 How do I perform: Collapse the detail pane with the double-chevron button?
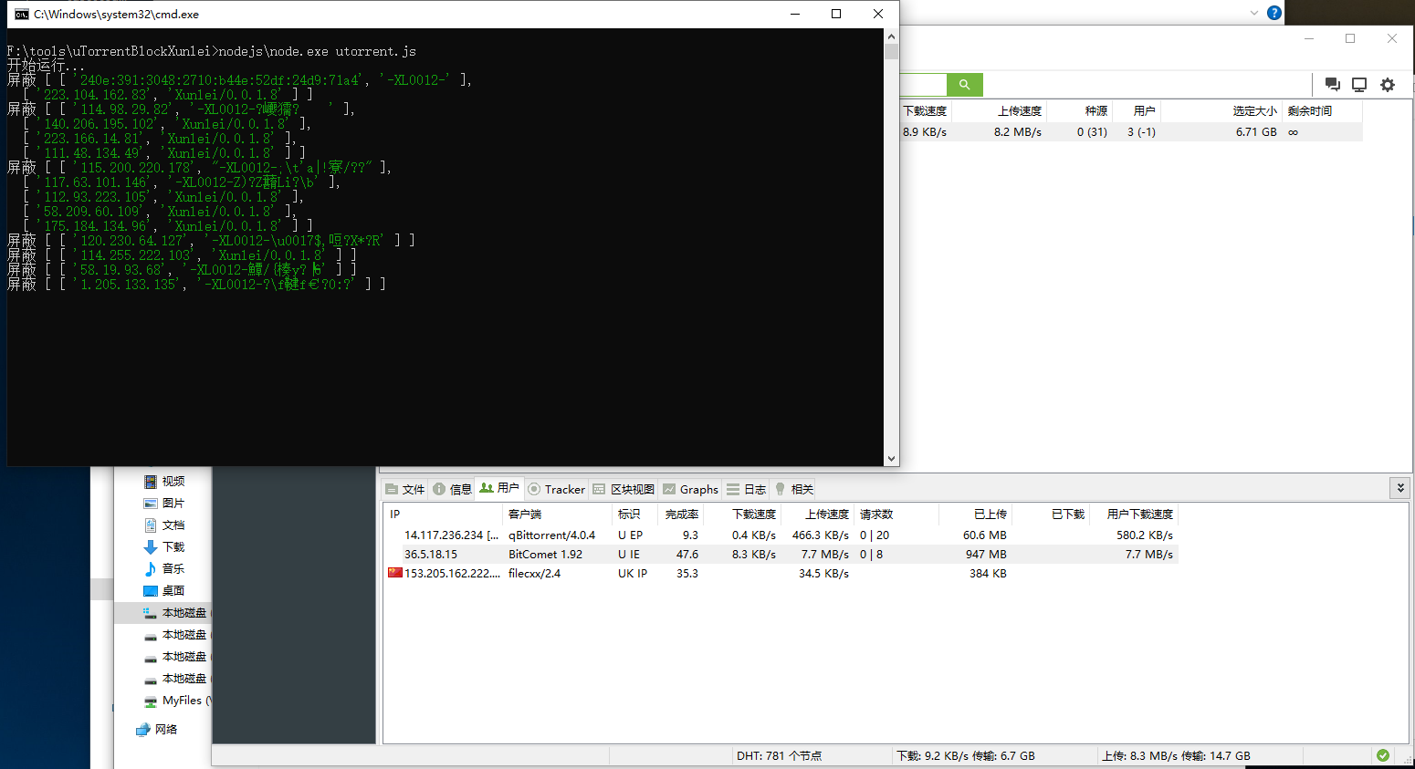pyautogui.click(x=1400, y=488)
